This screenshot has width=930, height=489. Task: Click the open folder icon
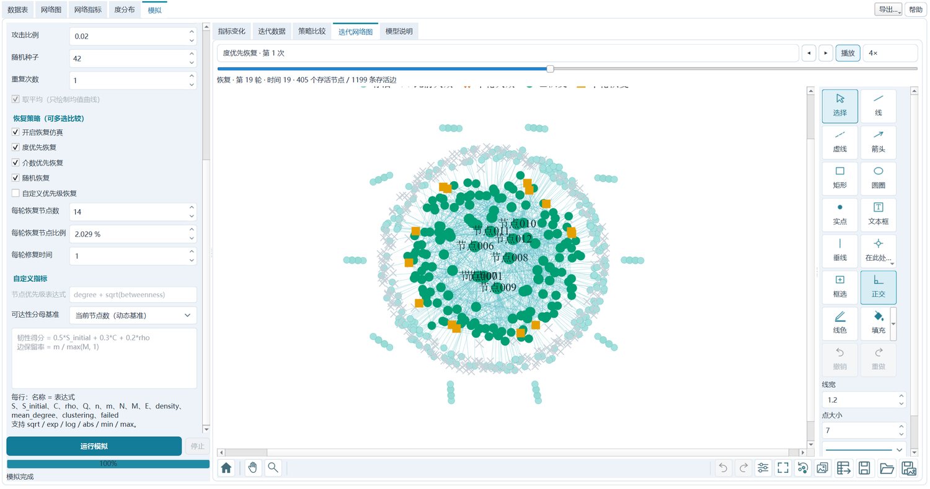pyautogui.click(x=887, y=469)
